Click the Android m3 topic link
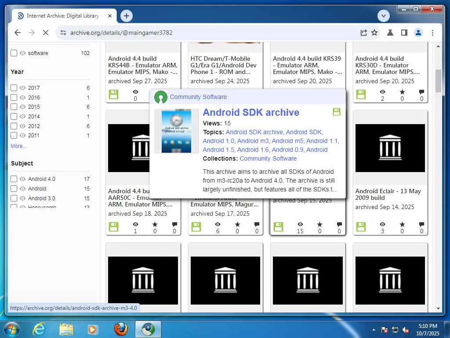450x338 pixels. click(x=253, y=141)
